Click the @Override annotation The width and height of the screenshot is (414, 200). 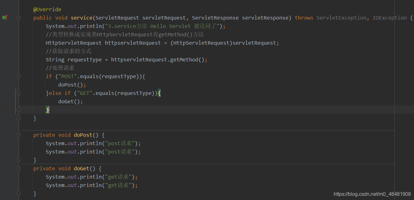click(47, 9)
